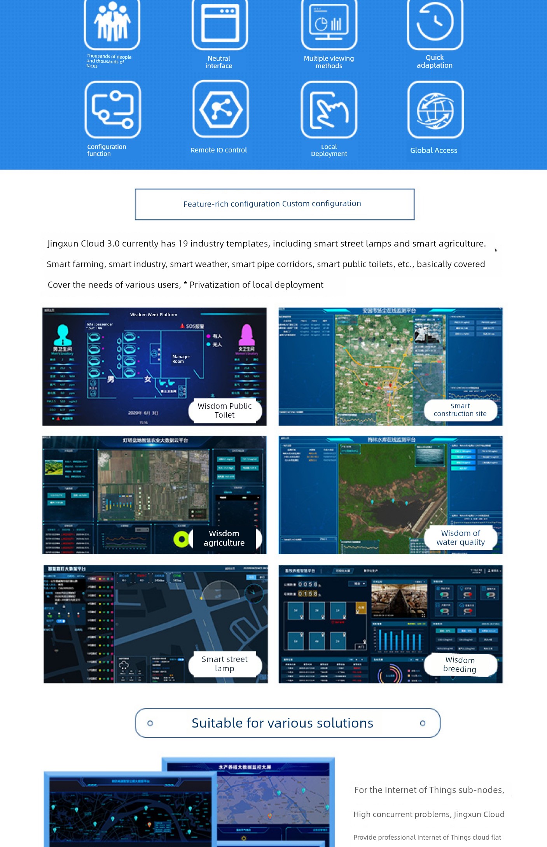This screenshot has height=847, width=547.
Task: Click 'Provide professional Internet of Things cloud flat' text
Action: (427, 837)
